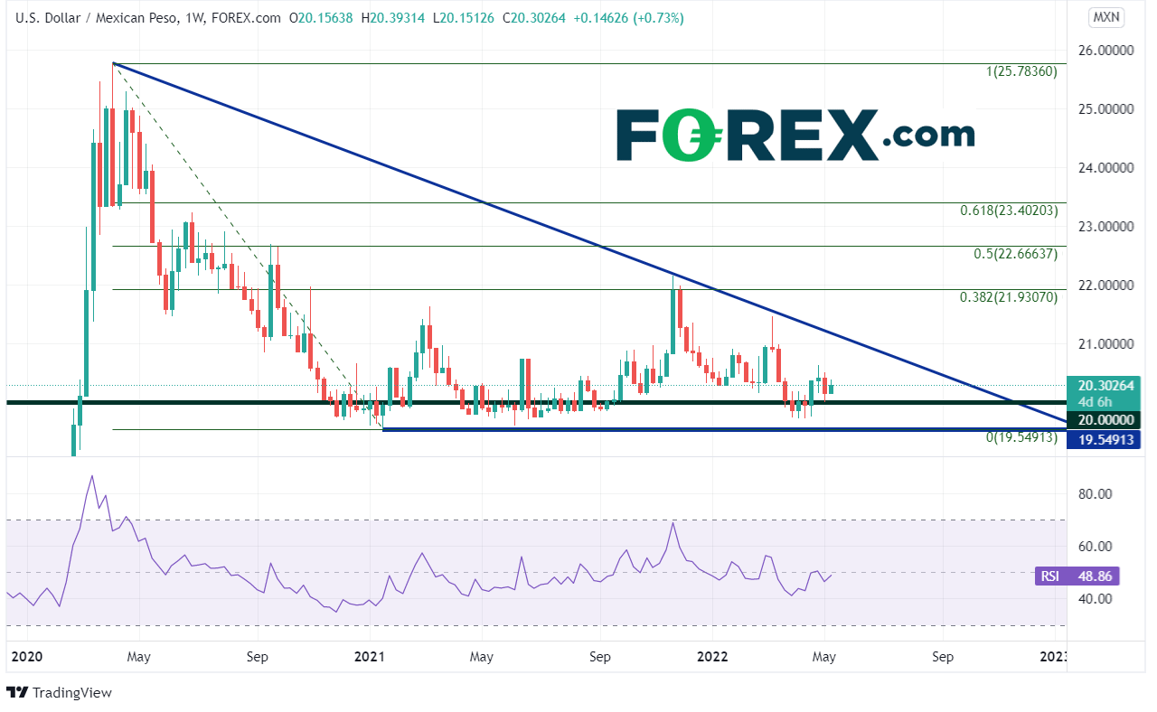Click the 1(25.78360) Fibonacci top label
The image size is (1157, 712).
(1021, 71)
